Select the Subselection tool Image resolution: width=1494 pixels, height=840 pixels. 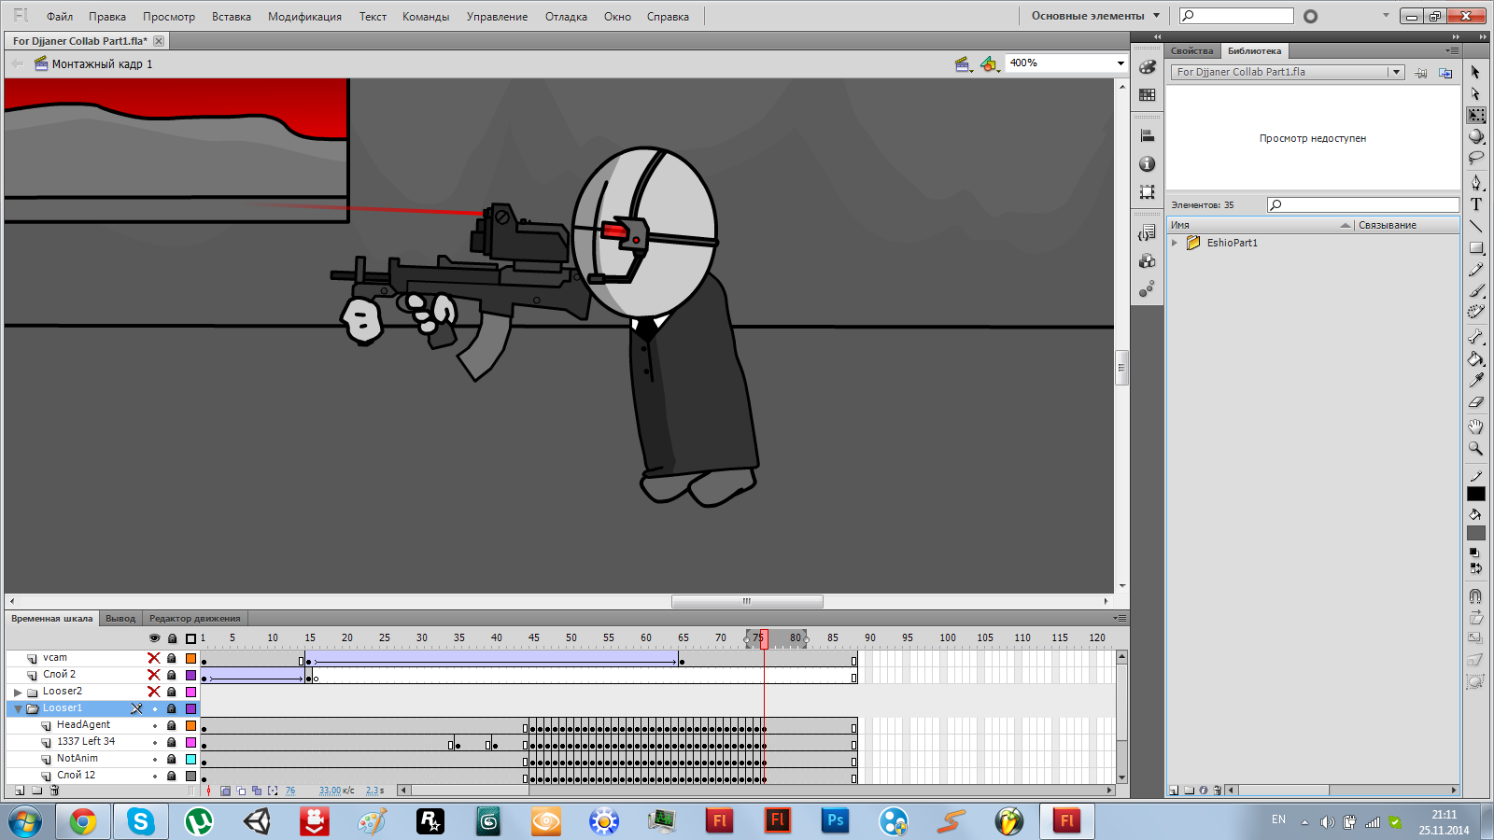click(x=1475, y=93)
